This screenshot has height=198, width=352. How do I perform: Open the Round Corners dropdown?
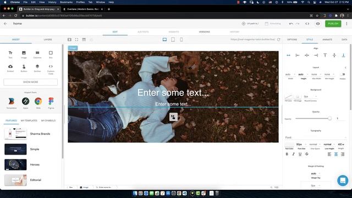(x=310, y=97)
